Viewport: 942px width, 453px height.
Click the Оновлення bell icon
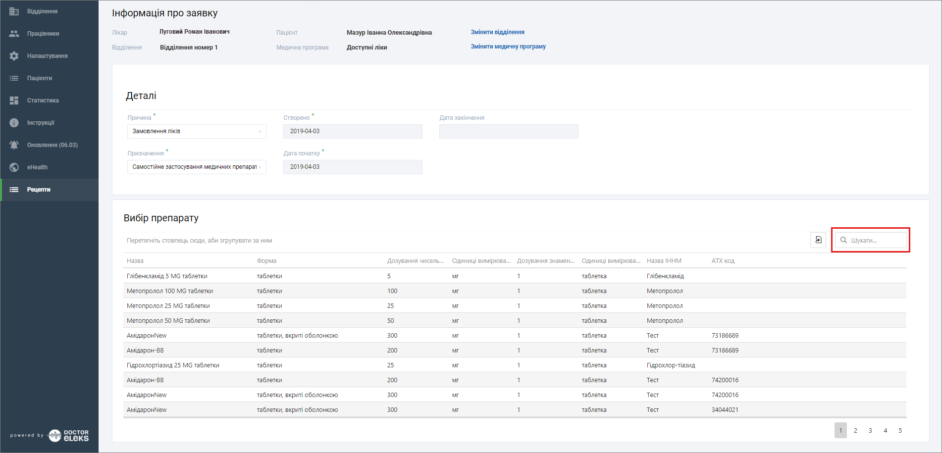point(14,145)
